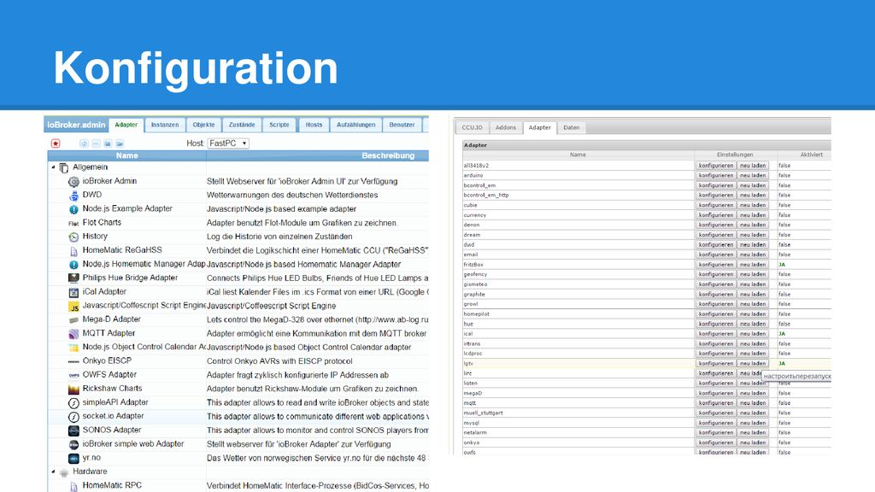Click the DWD adapter icon
The width and height of the screenshot is (875, 492).
[x=73, y=196]
